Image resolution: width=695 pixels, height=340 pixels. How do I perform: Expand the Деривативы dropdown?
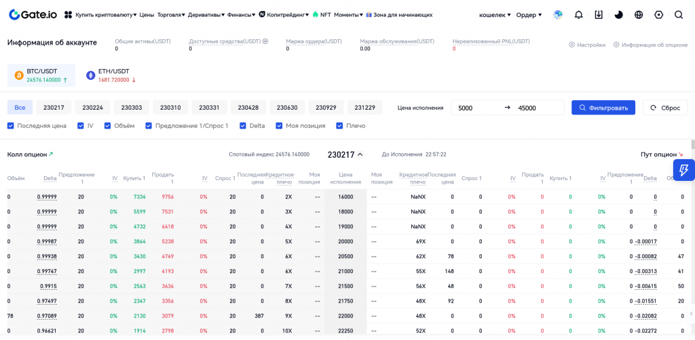[206, 15]
